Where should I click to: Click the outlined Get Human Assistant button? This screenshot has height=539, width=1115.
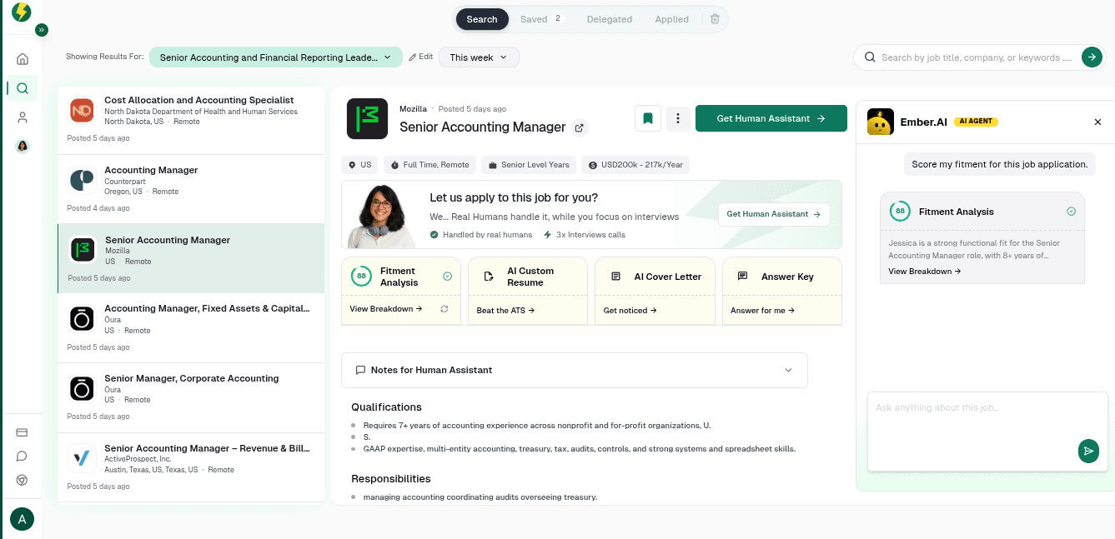(774, 214)
